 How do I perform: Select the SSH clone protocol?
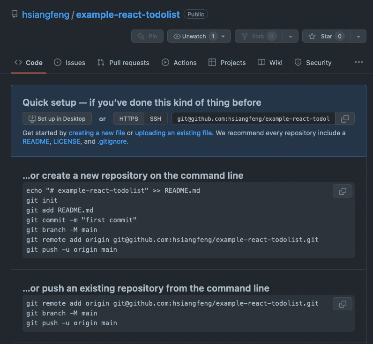point(156,118)
